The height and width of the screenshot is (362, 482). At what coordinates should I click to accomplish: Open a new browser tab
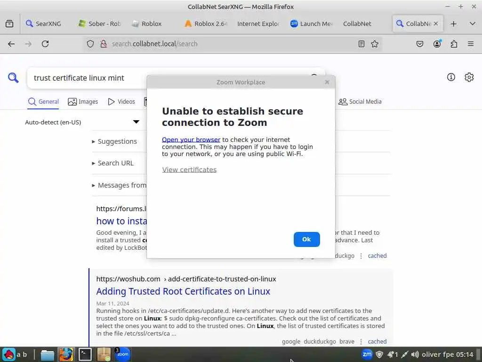coord(453,24)
